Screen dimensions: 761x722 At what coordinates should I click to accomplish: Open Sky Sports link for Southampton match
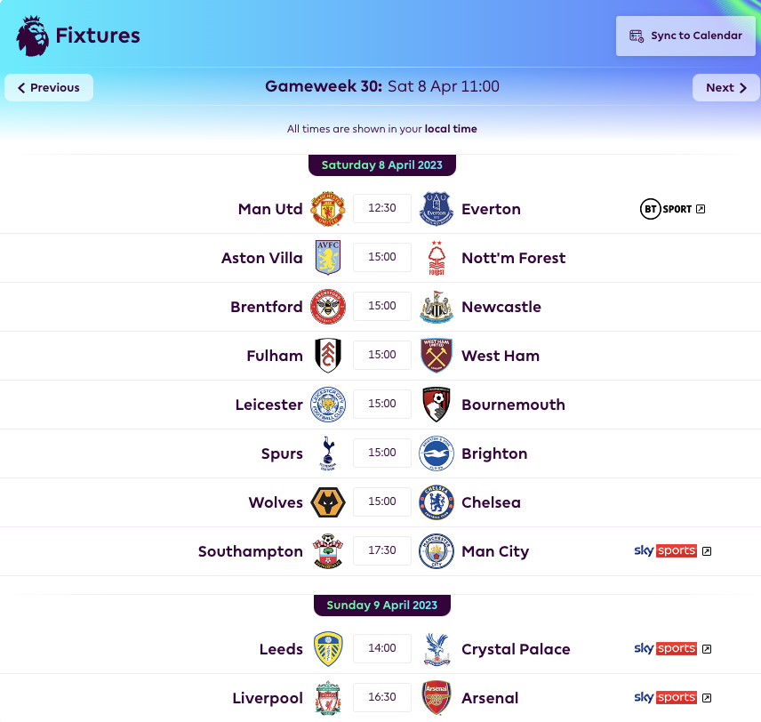pos(673,551)
